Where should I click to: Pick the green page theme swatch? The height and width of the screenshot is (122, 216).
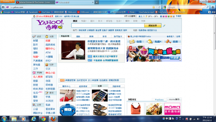[168, 16]
